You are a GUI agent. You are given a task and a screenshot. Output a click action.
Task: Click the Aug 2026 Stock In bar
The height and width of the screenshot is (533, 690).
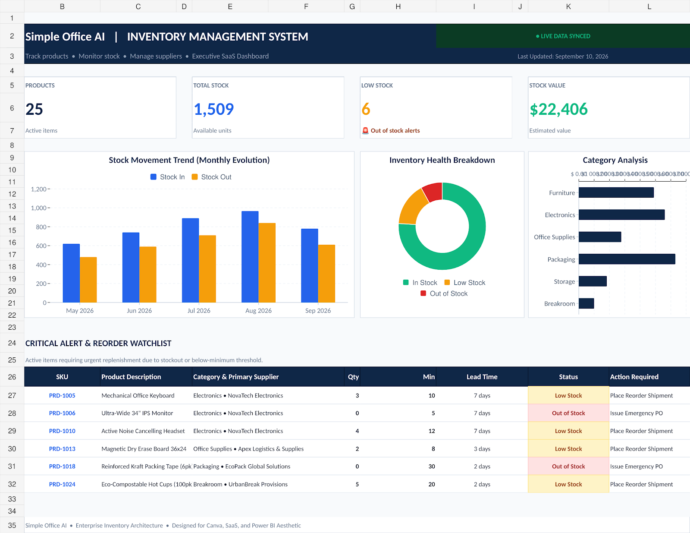coord(250,257)
